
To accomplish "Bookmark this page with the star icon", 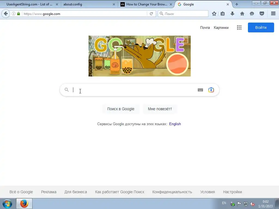I will 214,14.
